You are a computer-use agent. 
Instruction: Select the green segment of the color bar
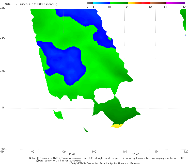click(119, 3)
